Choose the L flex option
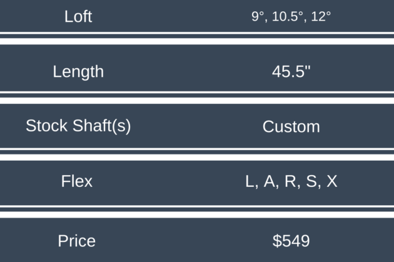 tap(250, 181)
